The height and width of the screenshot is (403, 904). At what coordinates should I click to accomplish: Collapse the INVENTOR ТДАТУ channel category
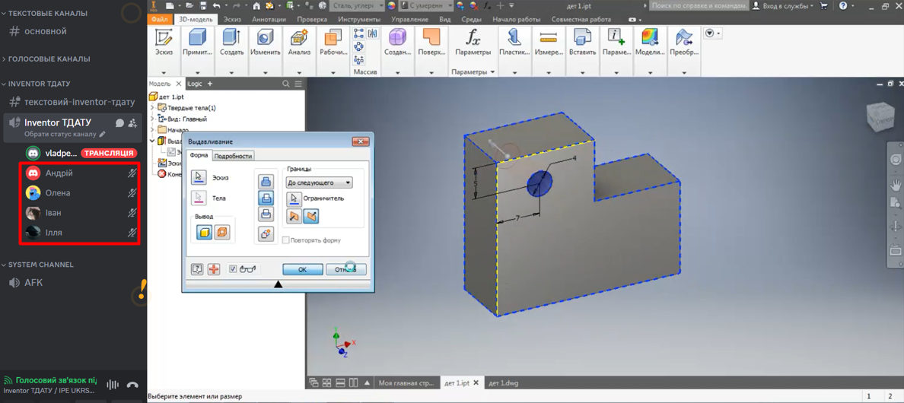coord(38,84)
